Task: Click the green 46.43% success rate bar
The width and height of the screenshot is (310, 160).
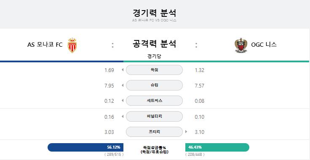Action: (217, 147)
